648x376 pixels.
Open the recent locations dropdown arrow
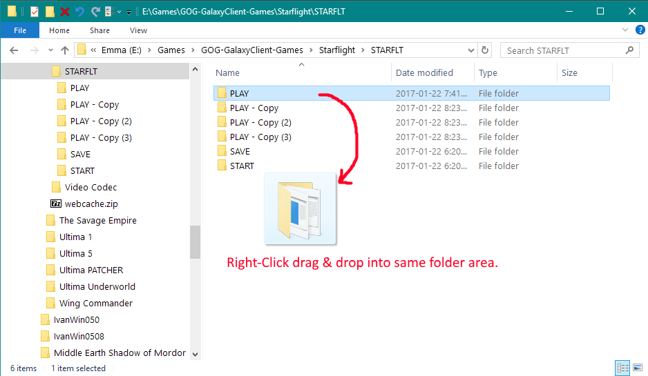pyautogui.click(x=50, y=50)
